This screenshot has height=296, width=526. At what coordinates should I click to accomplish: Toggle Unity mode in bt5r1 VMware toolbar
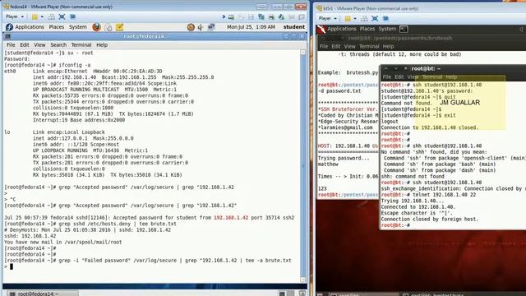(x=385, y=18)
